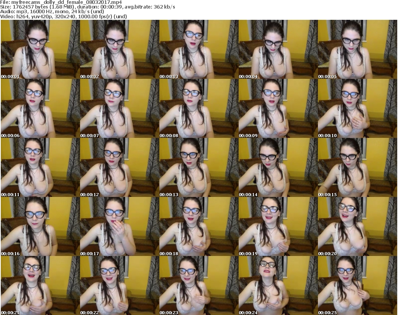This screenshot has width=398, height=315.
Task: Open the 00:00:24 preview frame
Action: coord(278,285)
